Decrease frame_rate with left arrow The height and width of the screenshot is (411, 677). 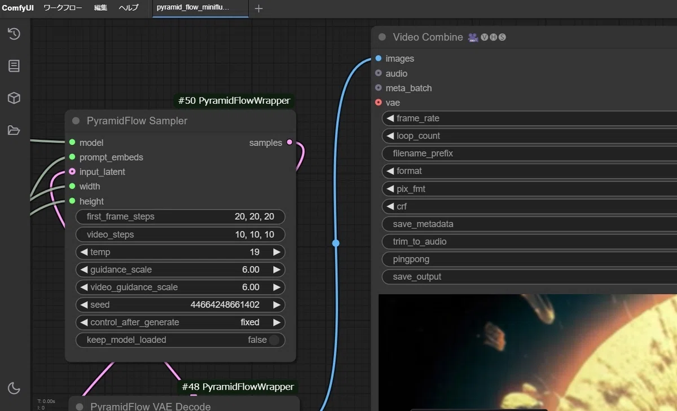(390, 118)
